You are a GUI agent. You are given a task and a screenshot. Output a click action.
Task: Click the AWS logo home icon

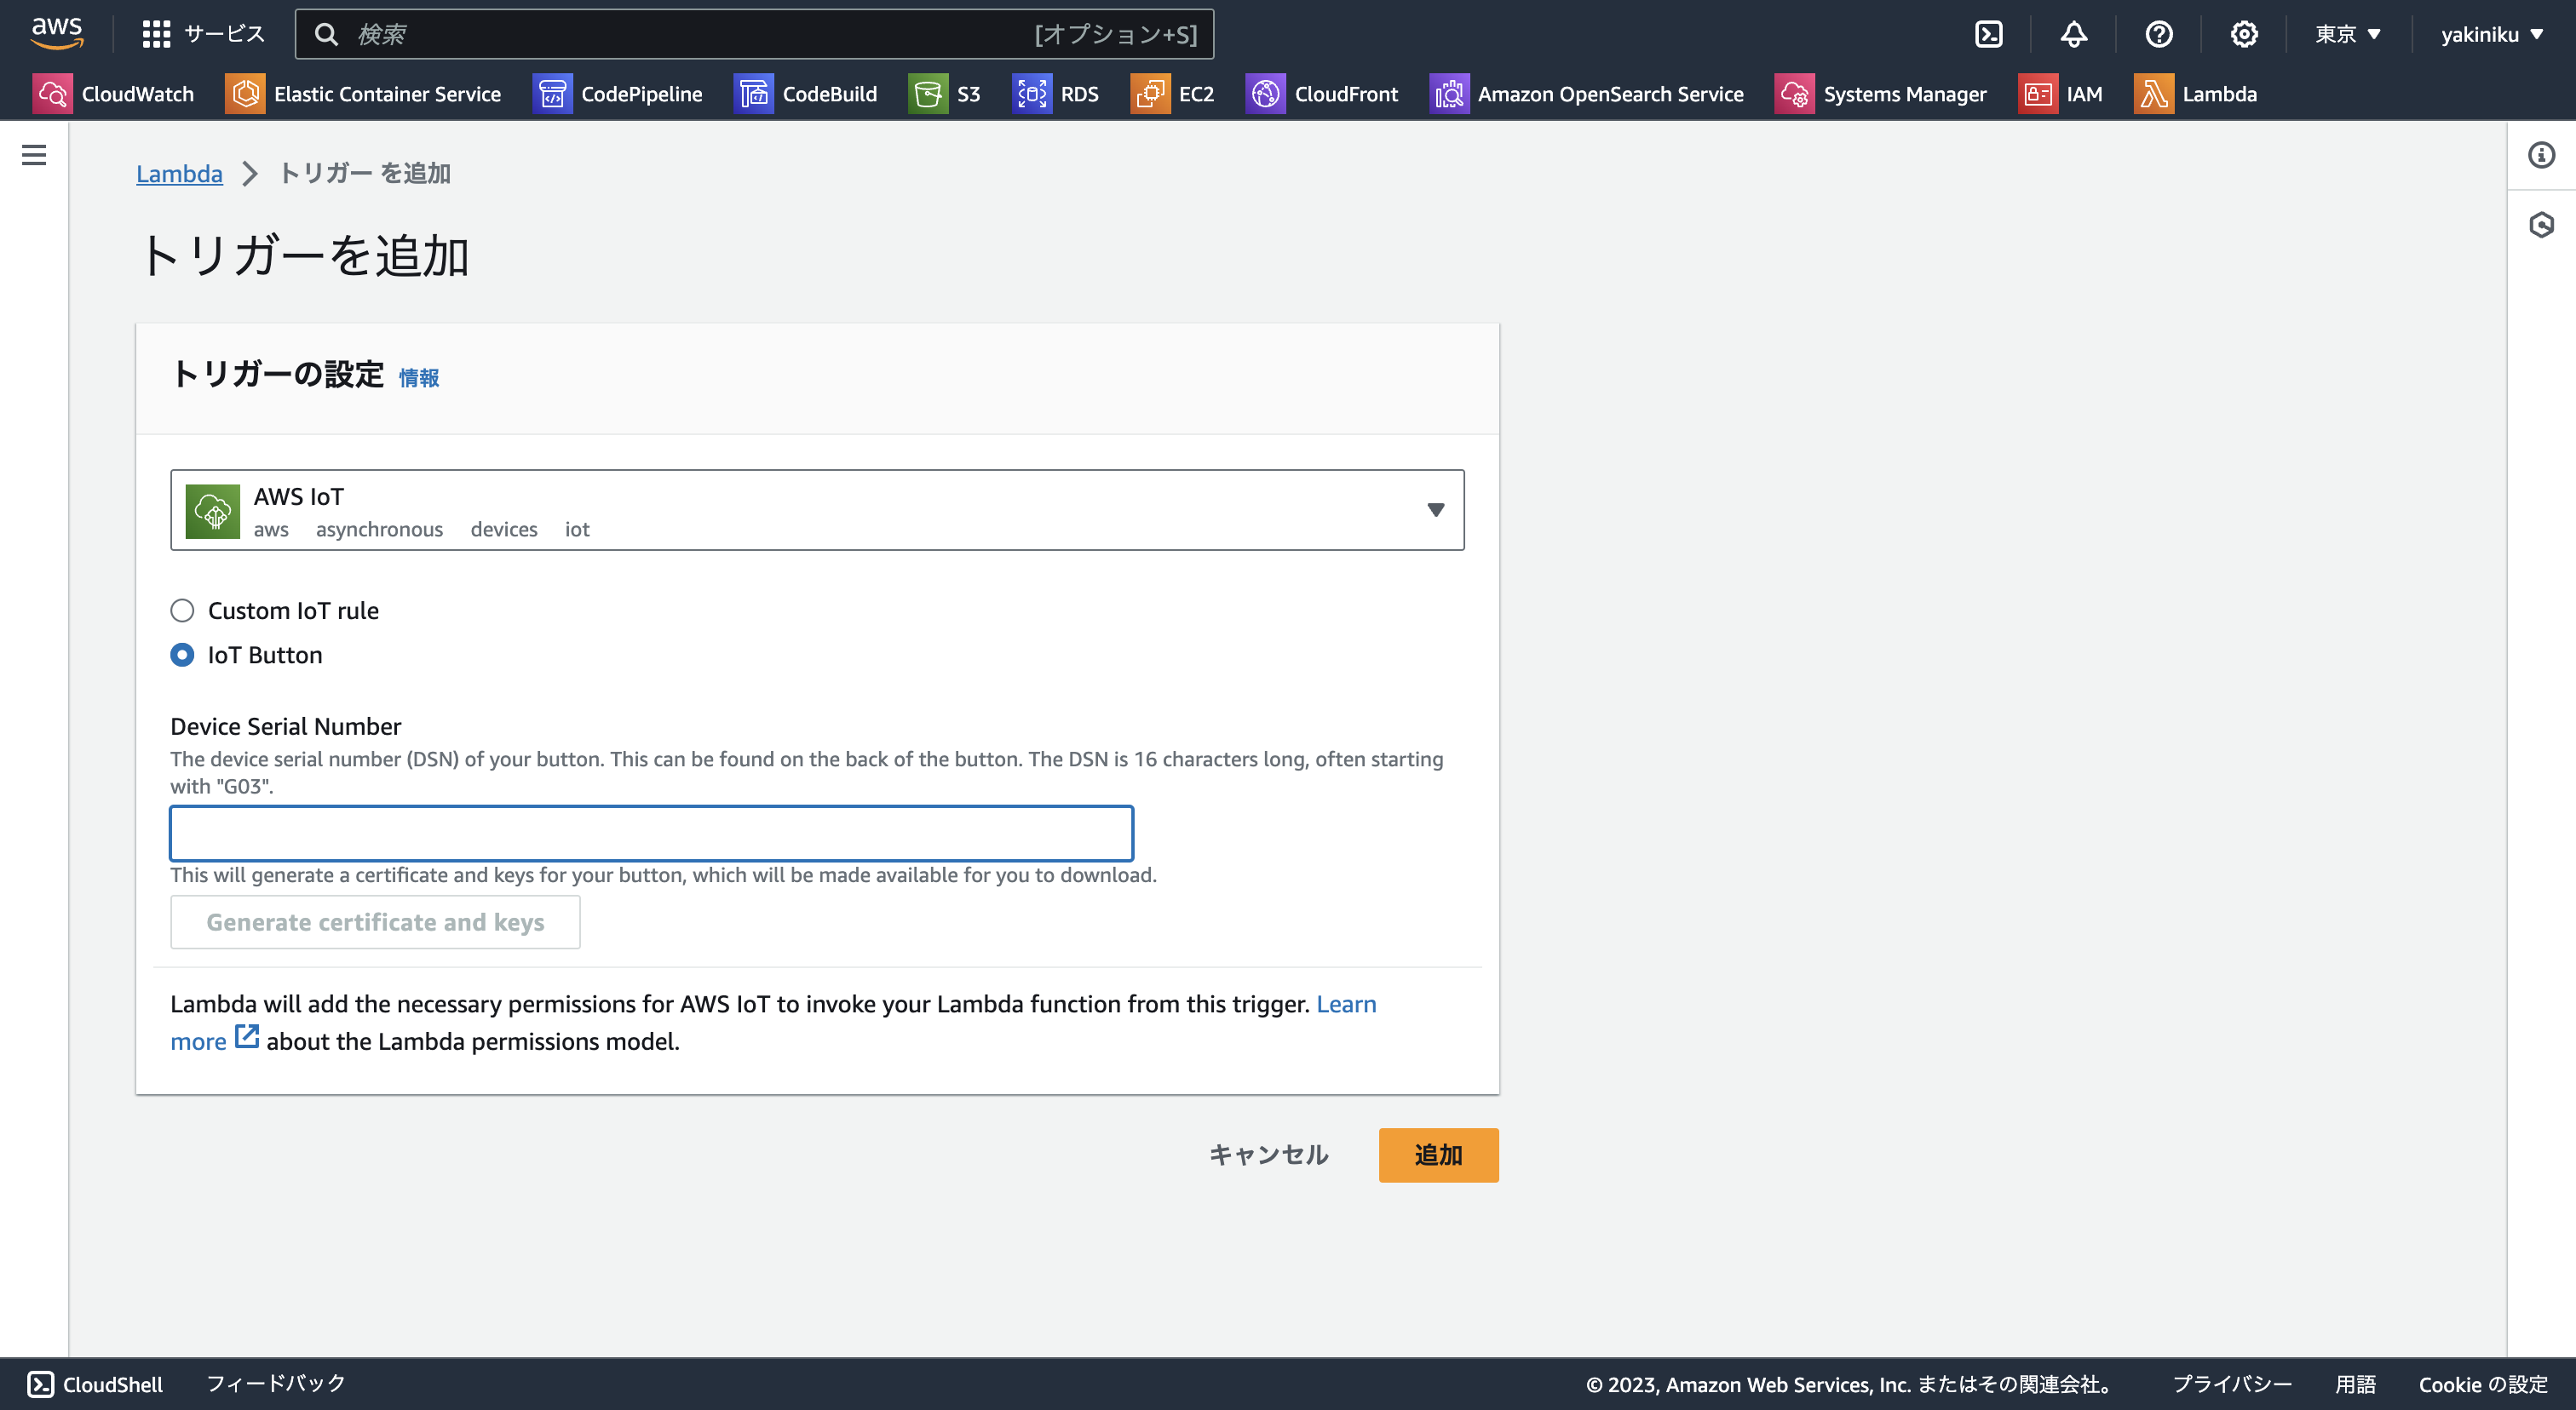pos(57,33)
